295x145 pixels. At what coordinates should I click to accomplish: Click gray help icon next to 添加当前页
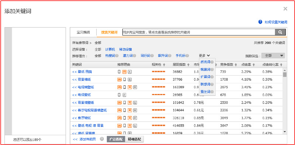tap(102, 139)
